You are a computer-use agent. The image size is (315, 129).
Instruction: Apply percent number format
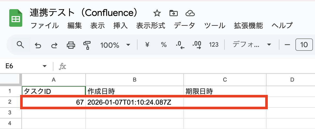pyautogui.click(x=164, y=45)
